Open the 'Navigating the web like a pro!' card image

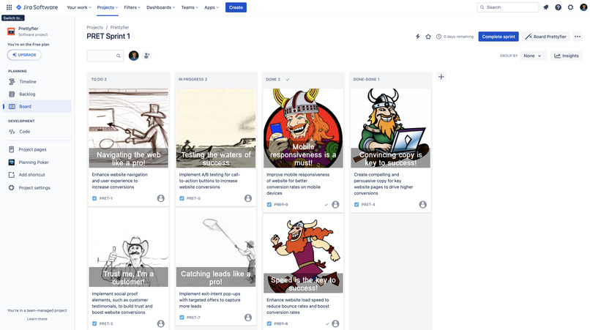click(x=129, y=128)
